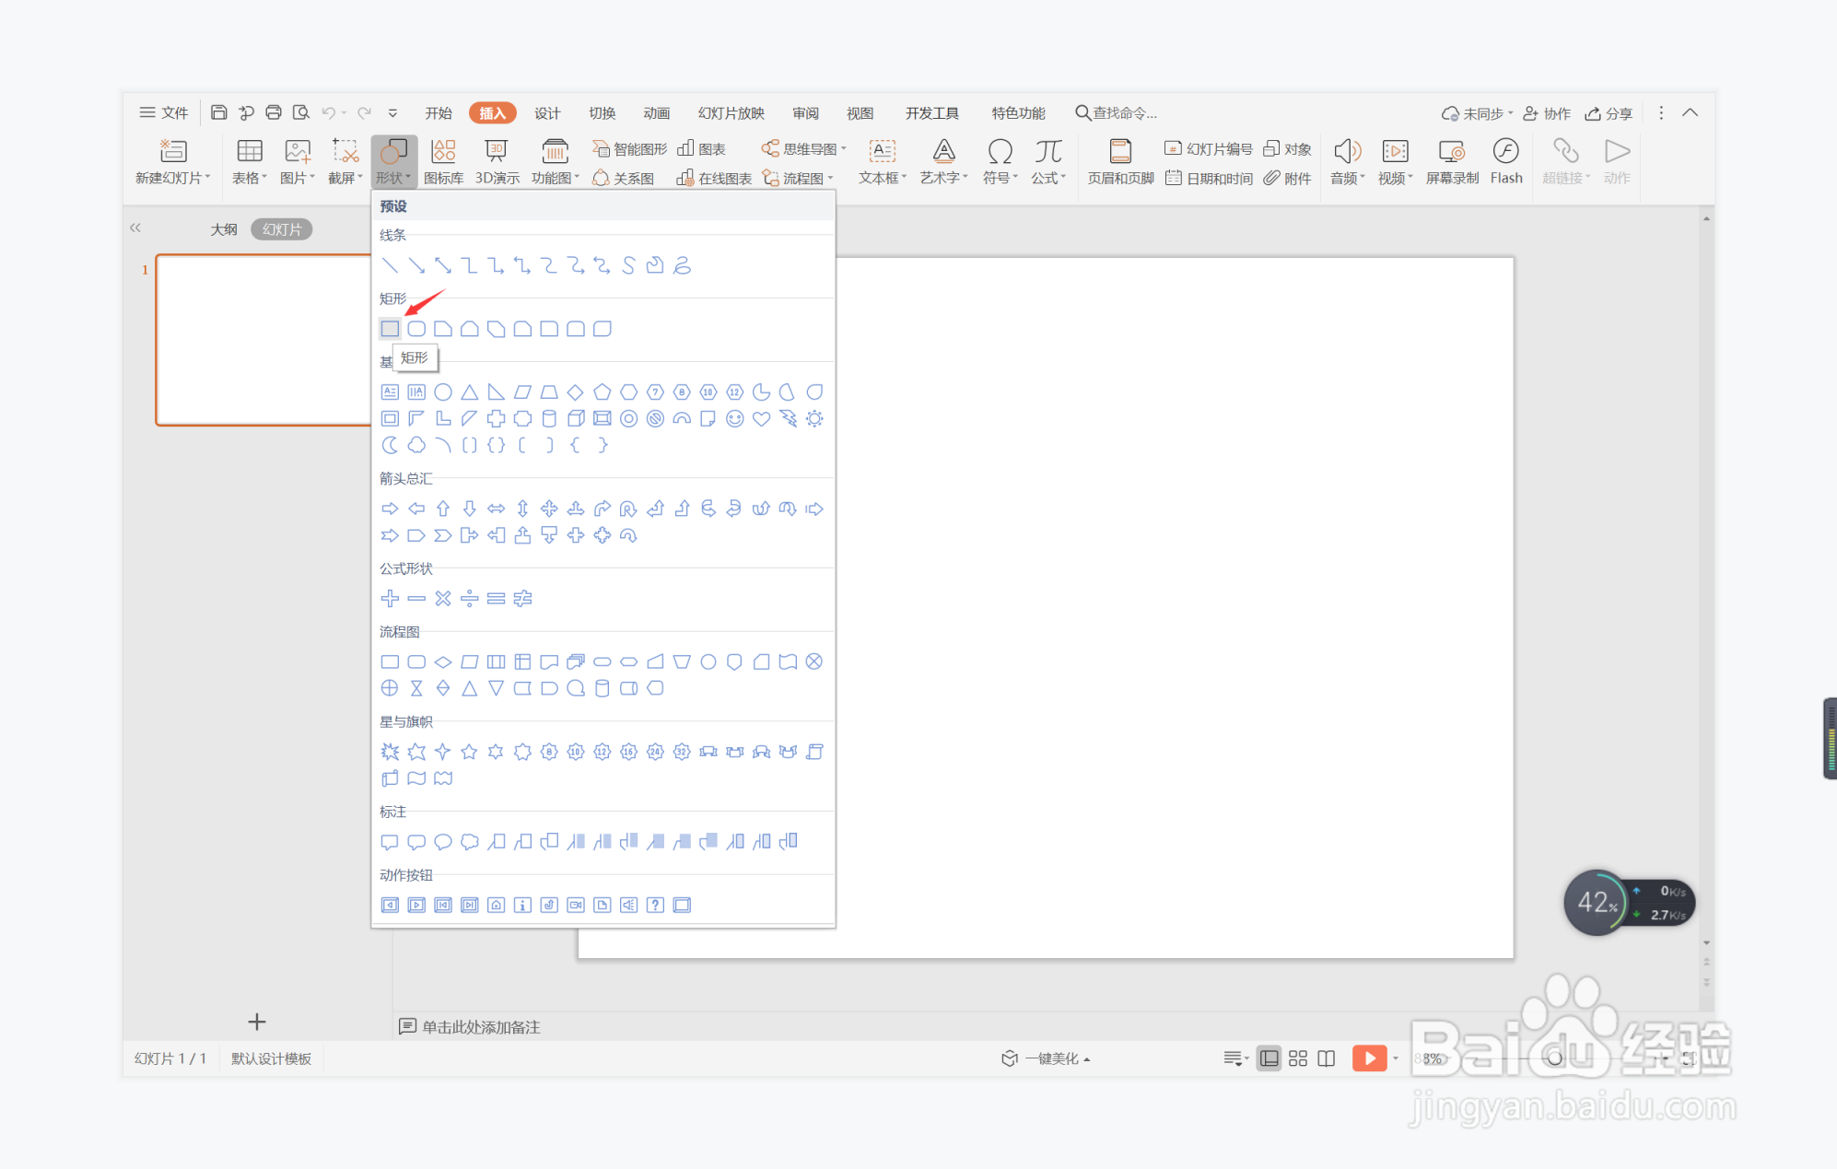Pick the five-point star in 星与旗帜

click(469, 752)
